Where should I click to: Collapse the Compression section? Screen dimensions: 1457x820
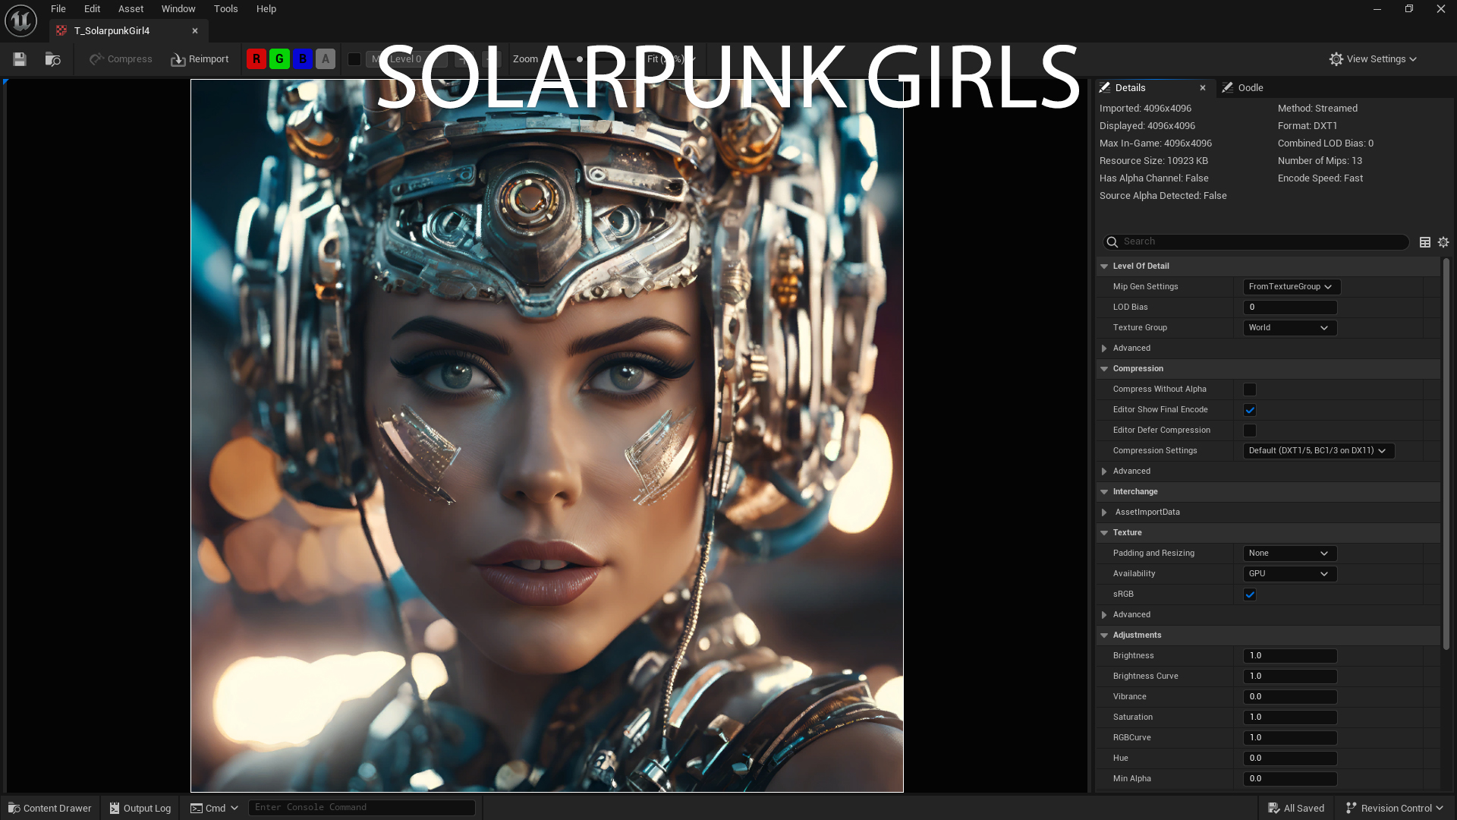[x=1104, y=369]
